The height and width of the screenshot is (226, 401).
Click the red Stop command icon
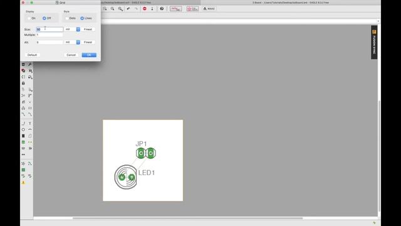coord(145,9)
